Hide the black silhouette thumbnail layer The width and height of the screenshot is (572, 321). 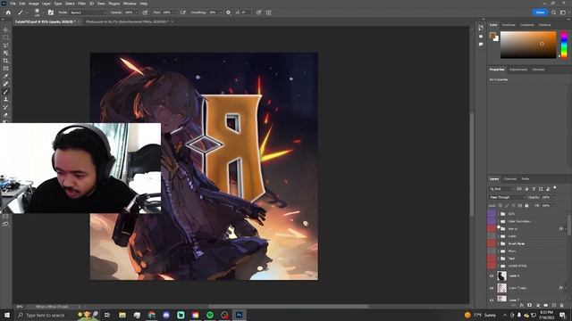pyautogui.click(x=492, y=276)
